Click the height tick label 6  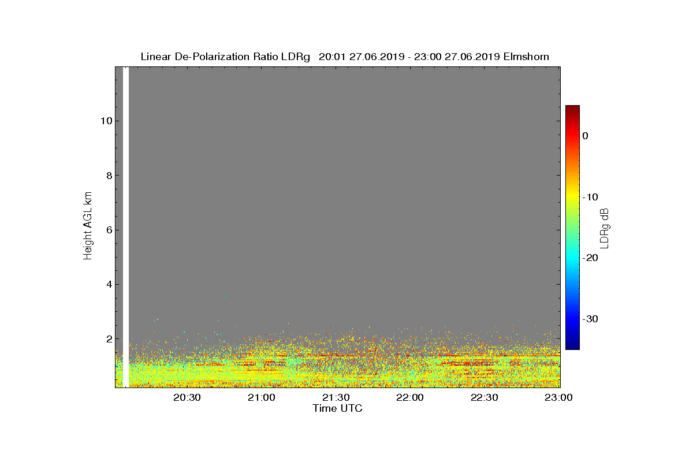tap(108, 230)
